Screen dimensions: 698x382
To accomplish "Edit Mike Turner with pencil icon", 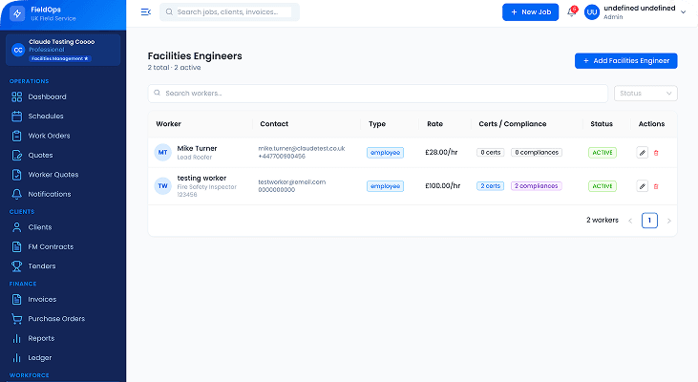I will point(642,153).
